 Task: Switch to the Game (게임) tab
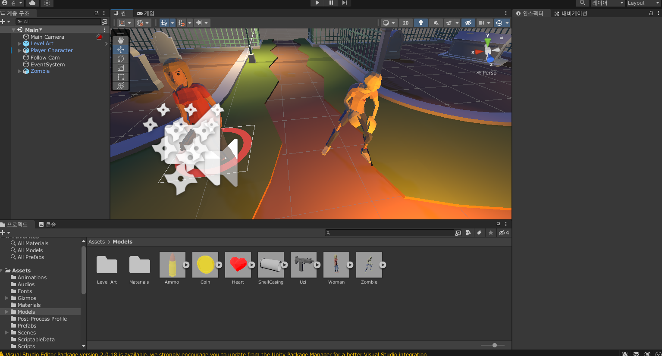[x=145, y=13]
